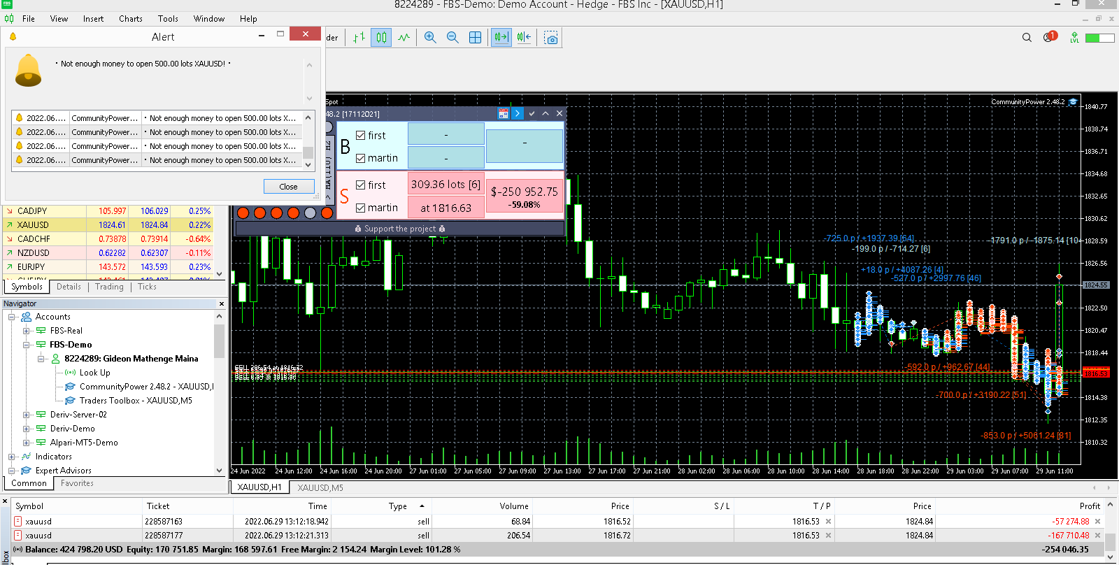Click the '309.36 lots [6]' sell cell
The height and width of the screenshot is (565, 1119).
point(446,185)
